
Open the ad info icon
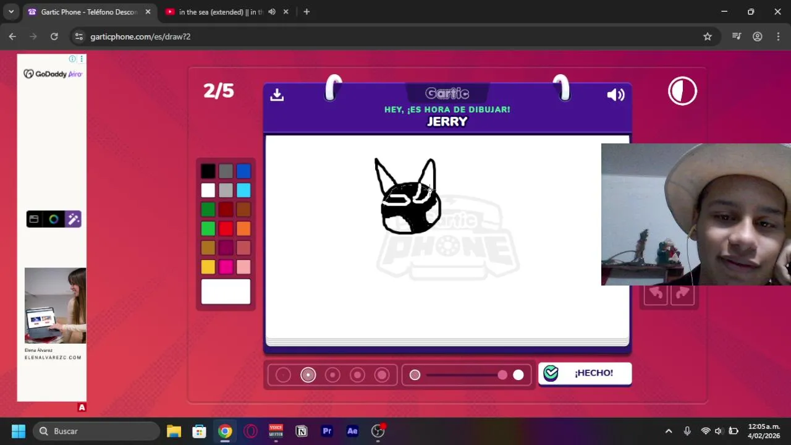72,59
